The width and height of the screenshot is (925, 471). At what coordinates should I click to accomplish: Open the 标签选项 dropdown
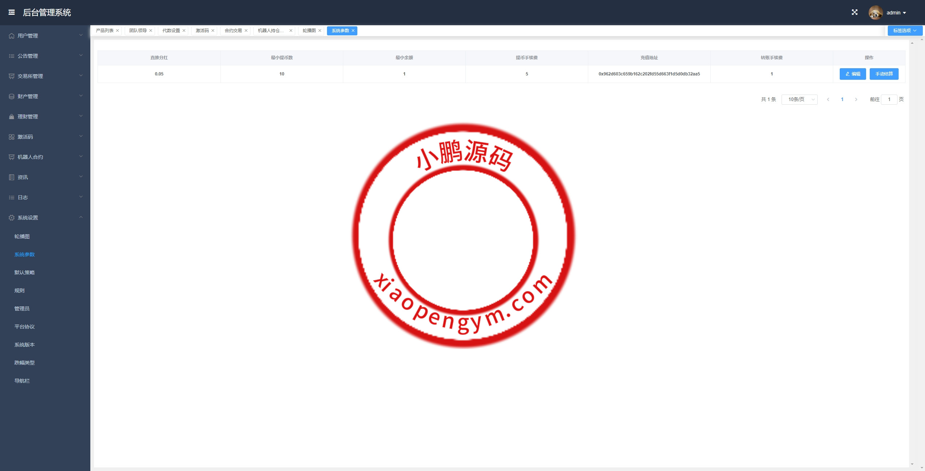pos(905,31)
